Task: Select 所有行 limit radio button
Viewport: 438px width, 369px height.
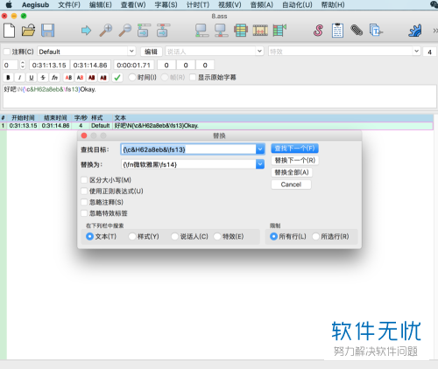Action: tap(273, 236)
